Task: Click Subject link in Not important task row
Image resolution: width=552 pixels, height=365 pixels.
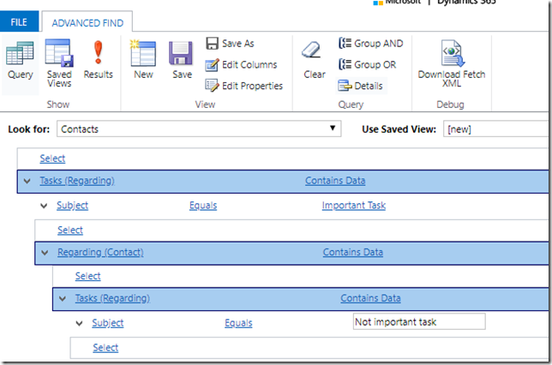Action: click(x=108, y=323)
